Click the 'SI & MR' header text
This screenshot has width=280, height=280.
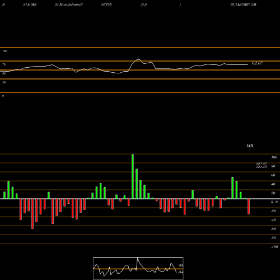(x=30, y=4)
